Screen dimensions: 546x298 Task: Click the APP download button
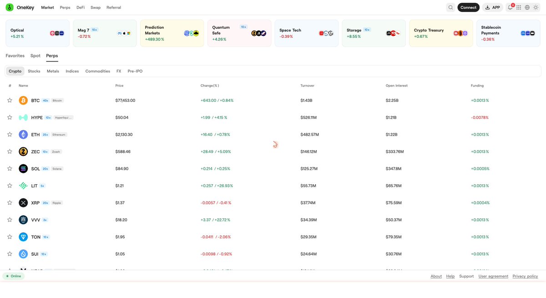click(493, 7)
